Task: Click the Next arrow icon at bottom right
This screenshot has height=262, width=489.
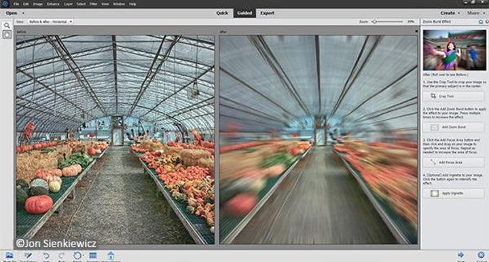Action: tap(460, 255)
